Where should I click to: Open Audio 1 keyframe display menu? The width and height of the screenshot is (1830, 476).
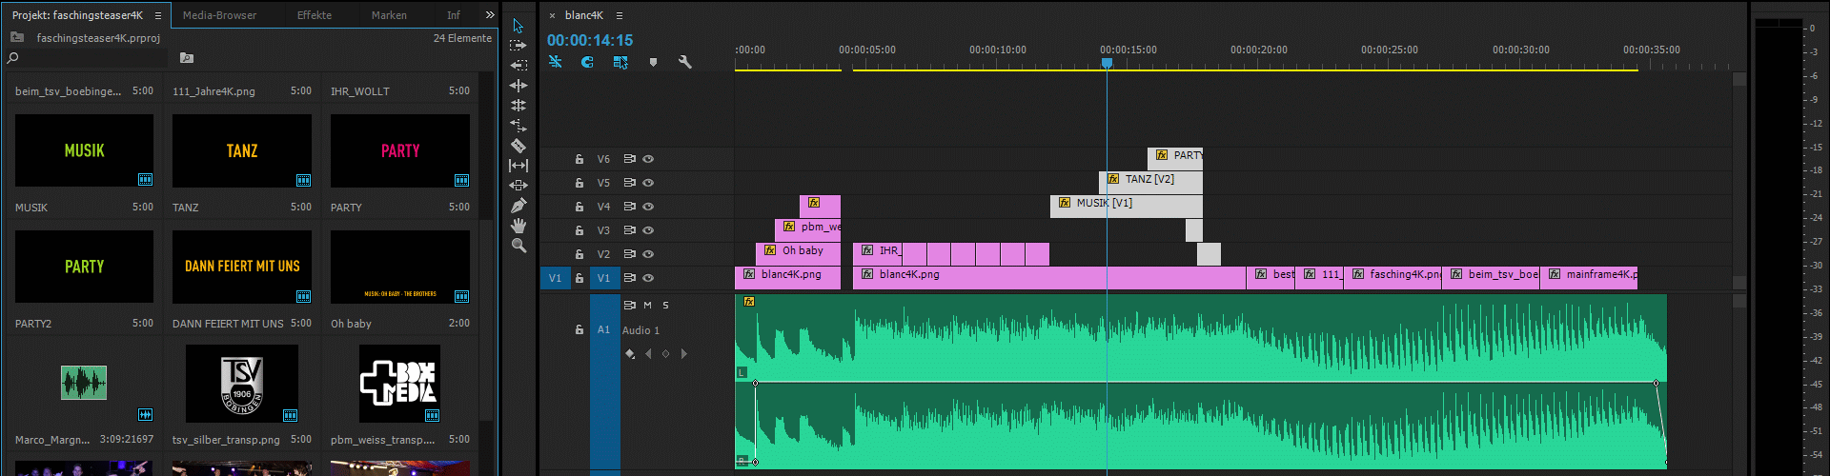630,354
